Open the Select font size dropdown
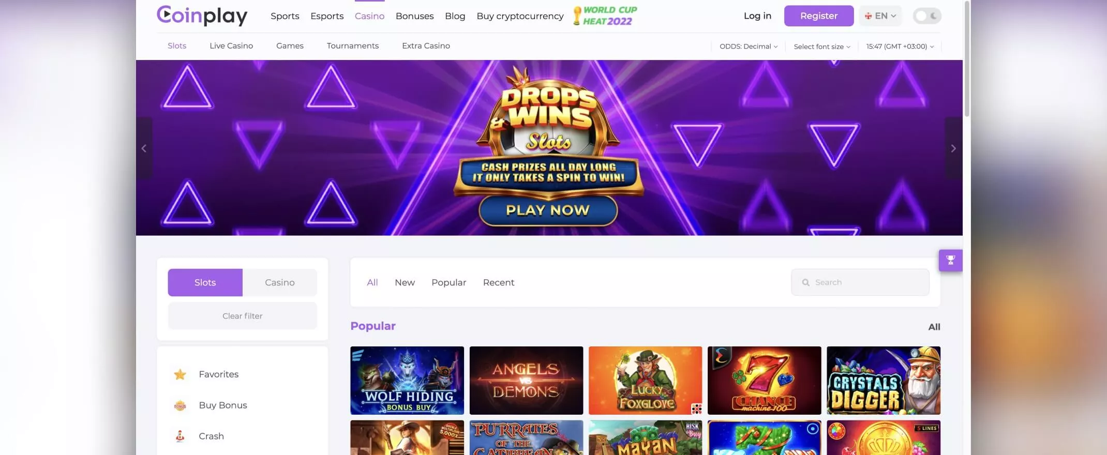The image size is (1107, 455). 822,47
